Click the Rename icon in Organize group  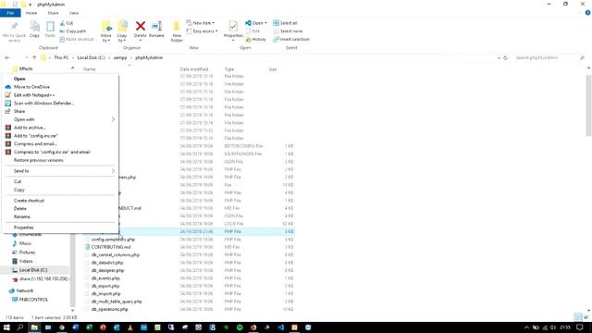click(156, 26)
